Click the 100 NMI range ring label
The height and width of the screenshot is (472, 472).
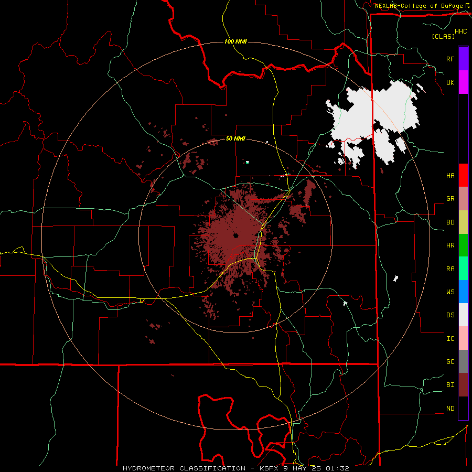coord(235,41)
